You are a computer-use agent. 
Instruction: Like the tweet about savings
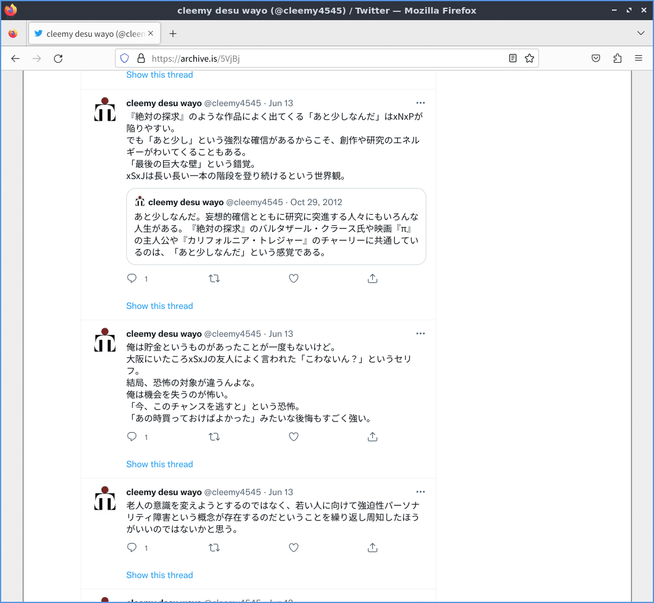293,436
